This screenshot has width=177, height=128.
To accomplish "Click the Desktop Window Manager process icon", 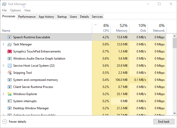I will point(10,108).
